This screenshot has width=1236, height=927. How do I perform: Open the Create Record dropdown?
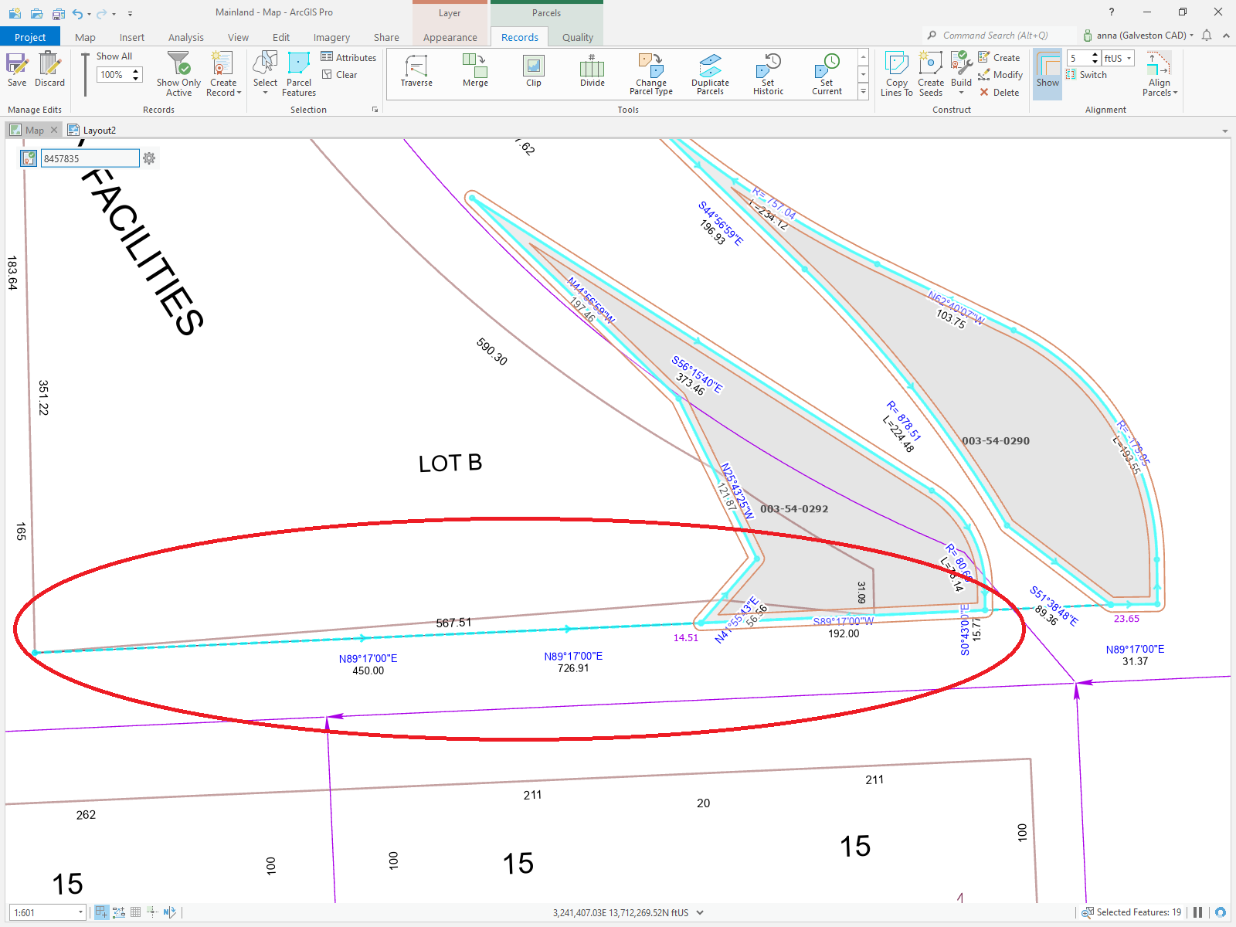tap(223, 74)
